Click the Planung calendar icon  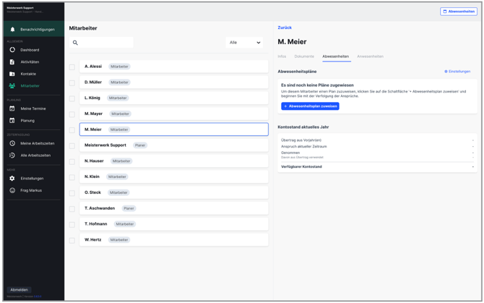point(12,121)
